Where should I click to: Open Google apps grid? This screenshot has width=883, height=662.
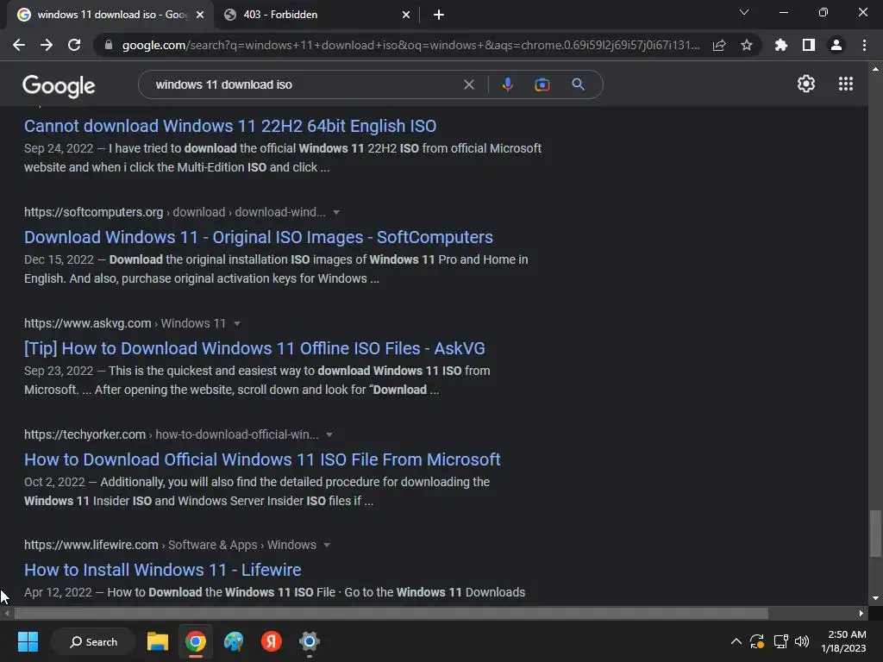[845, 84]
